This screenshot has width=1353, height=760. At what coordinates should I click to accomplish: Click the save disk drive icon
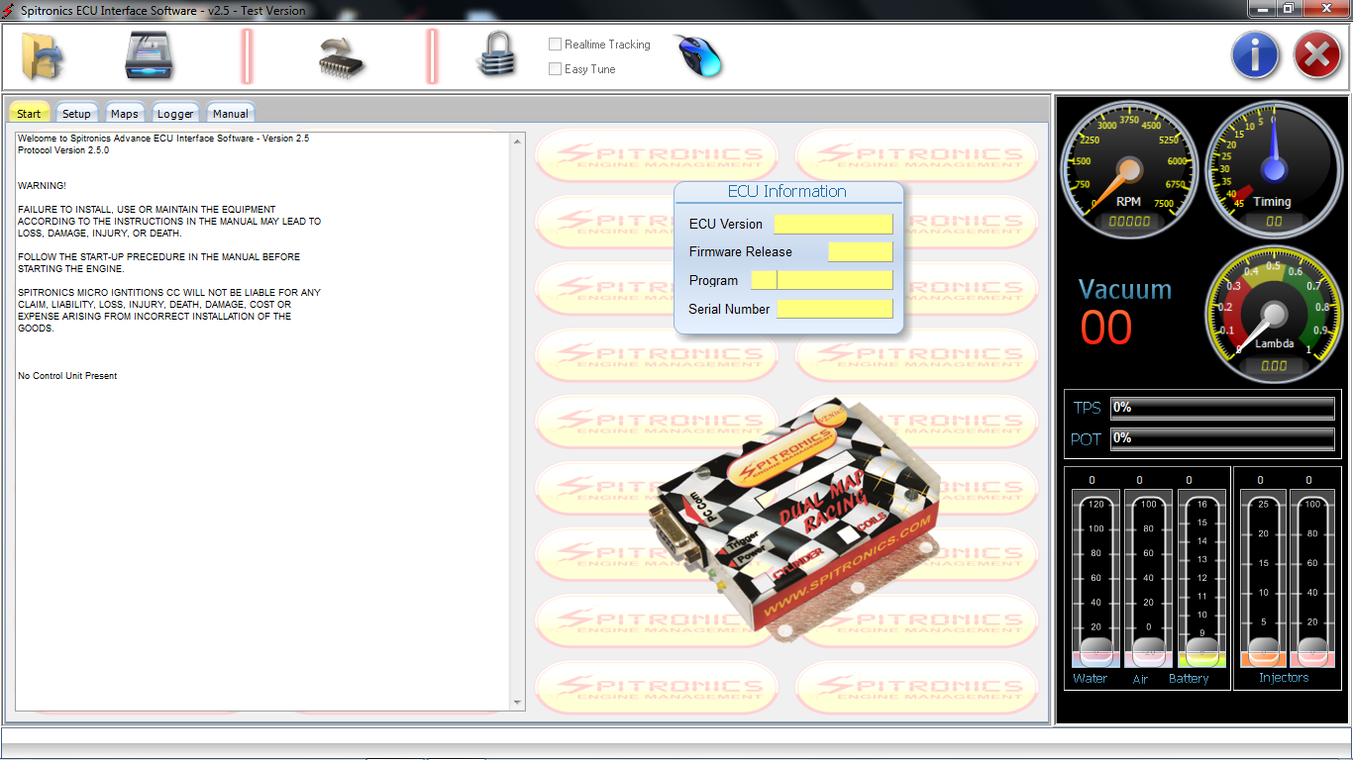(150, 55)
